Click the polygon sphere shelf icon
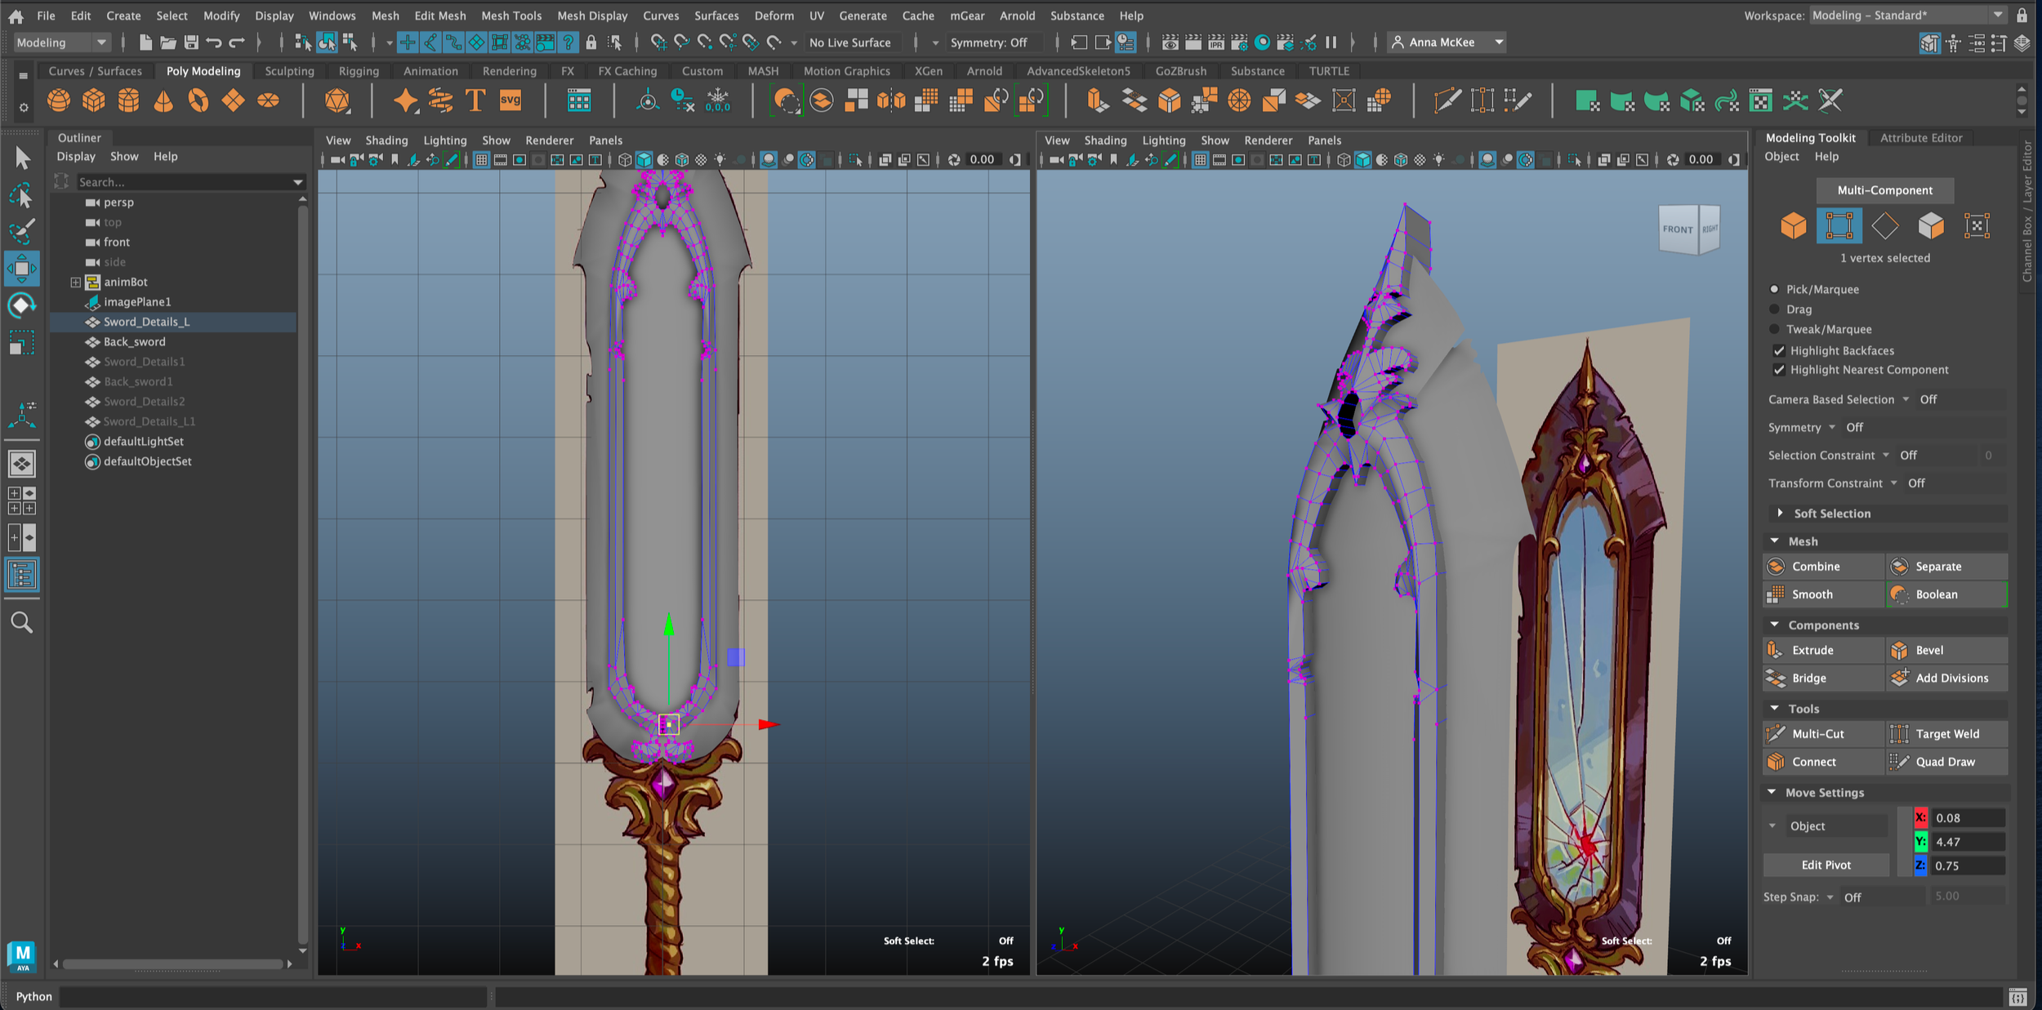This screenshot has height=1010, width=2042. (x=59, y=101)
